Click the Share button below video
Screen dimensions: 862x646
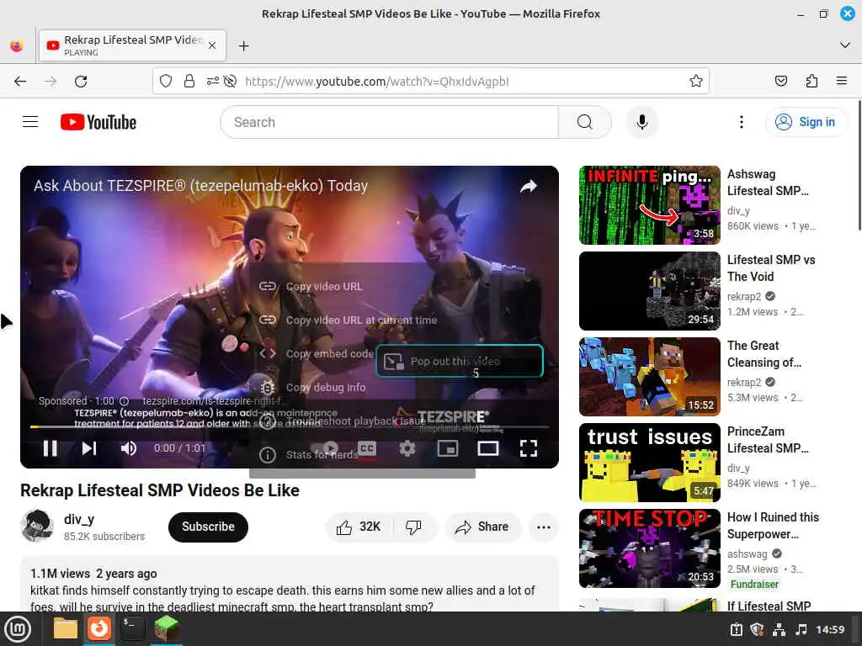(482, 527)
